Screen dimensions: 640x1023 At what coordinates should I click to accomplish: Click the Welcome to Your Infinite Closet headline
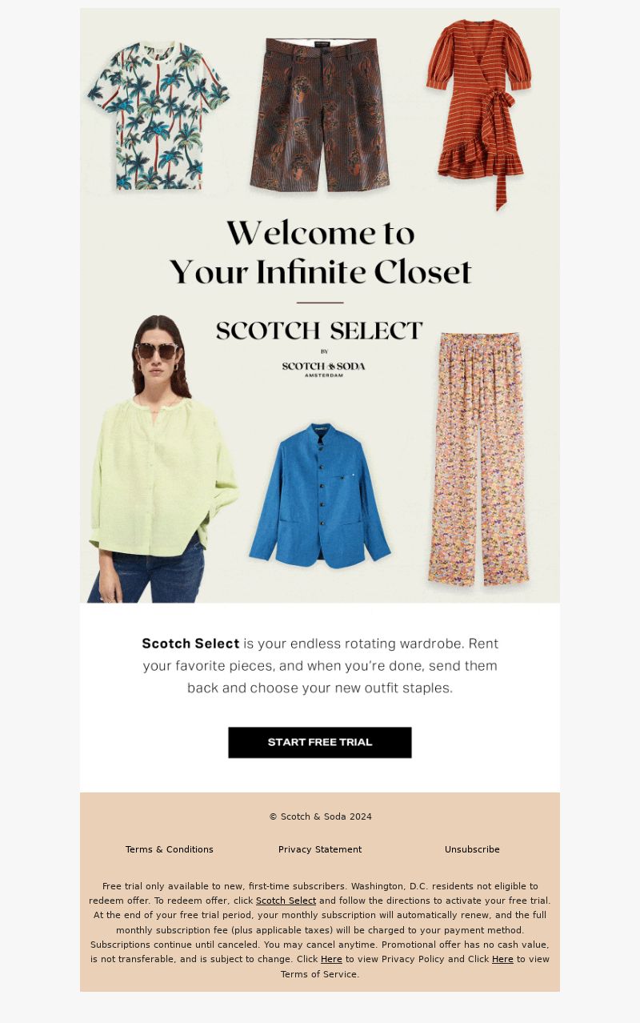point(320,252)
